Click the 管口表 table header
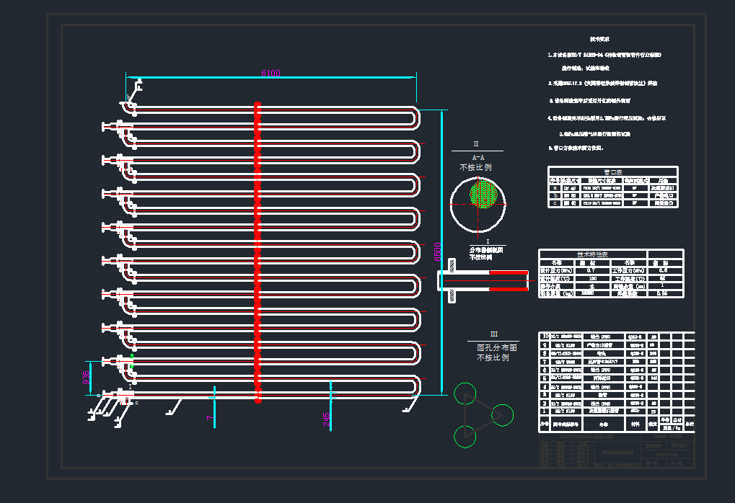This screenshot has height=503, width=735. pos(612,172)
